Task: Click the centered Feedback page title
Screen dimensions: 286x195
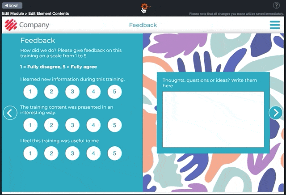Action: (143, 25)
